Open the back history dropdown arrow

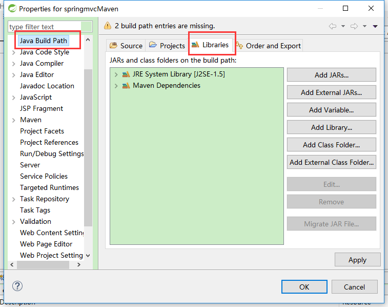[x=343, y=26]
